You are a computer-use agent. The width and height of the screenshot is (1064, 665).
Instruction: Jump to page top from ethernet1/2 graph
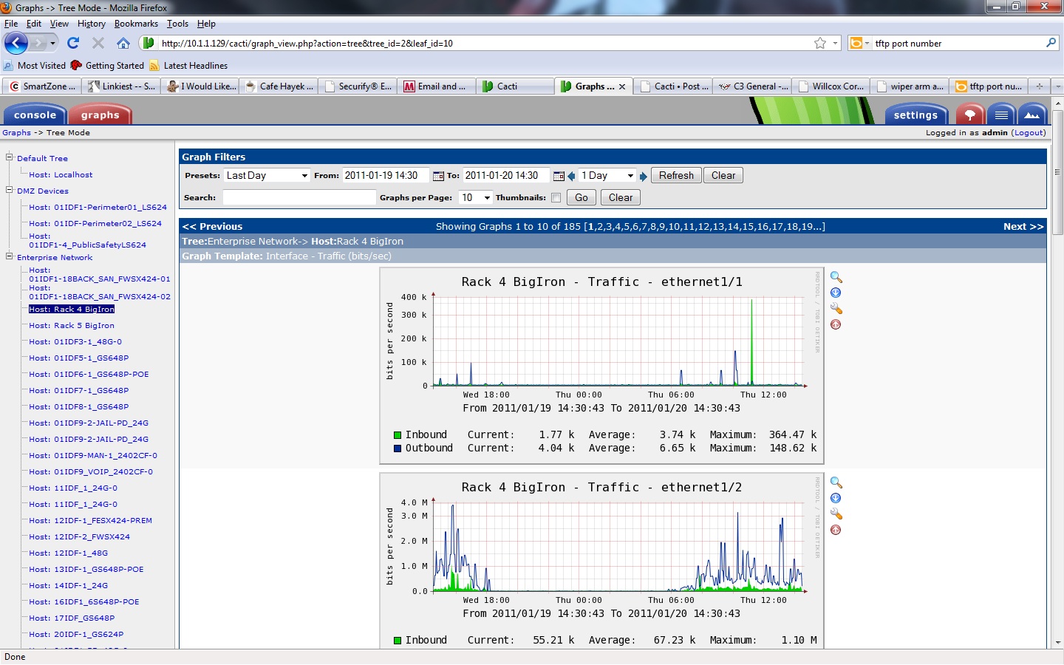836,530
